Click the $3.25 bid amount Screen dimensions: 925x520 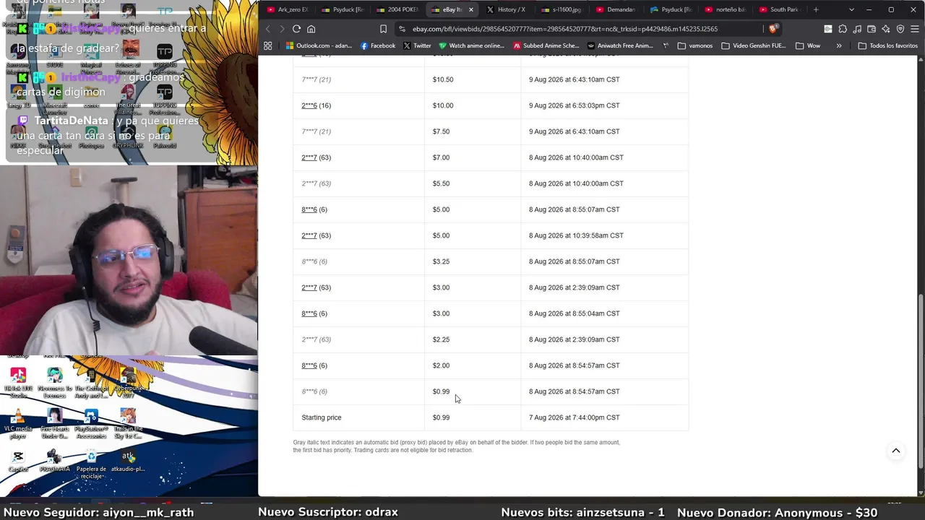pos(441,261)
